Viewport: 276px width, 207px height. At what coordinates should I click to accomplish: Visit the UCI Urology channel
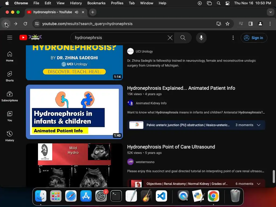point(144,51)
